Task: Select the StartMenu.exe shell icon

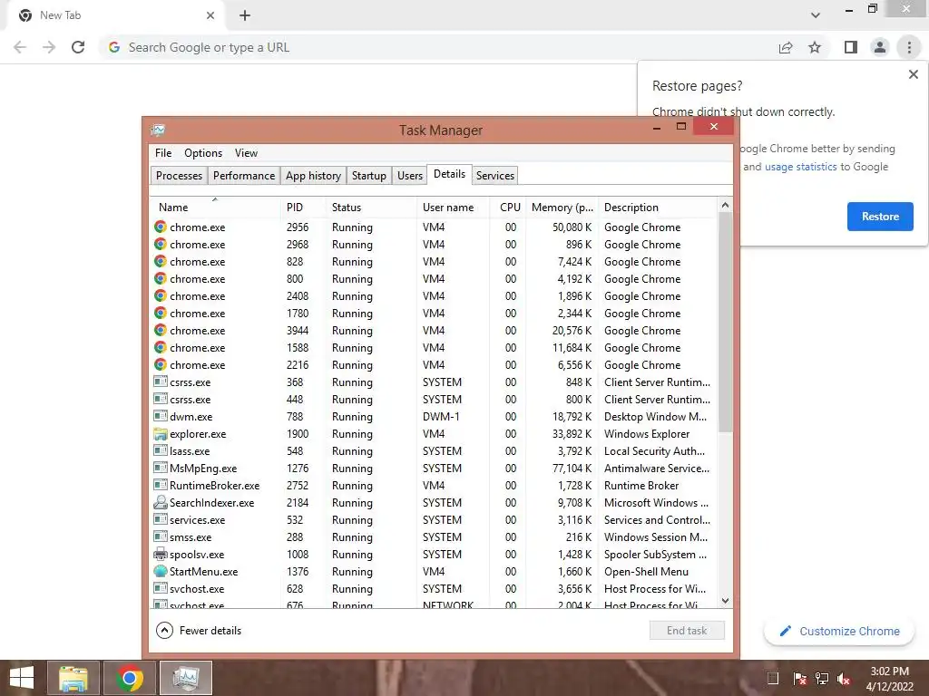Action: point(160,572)
